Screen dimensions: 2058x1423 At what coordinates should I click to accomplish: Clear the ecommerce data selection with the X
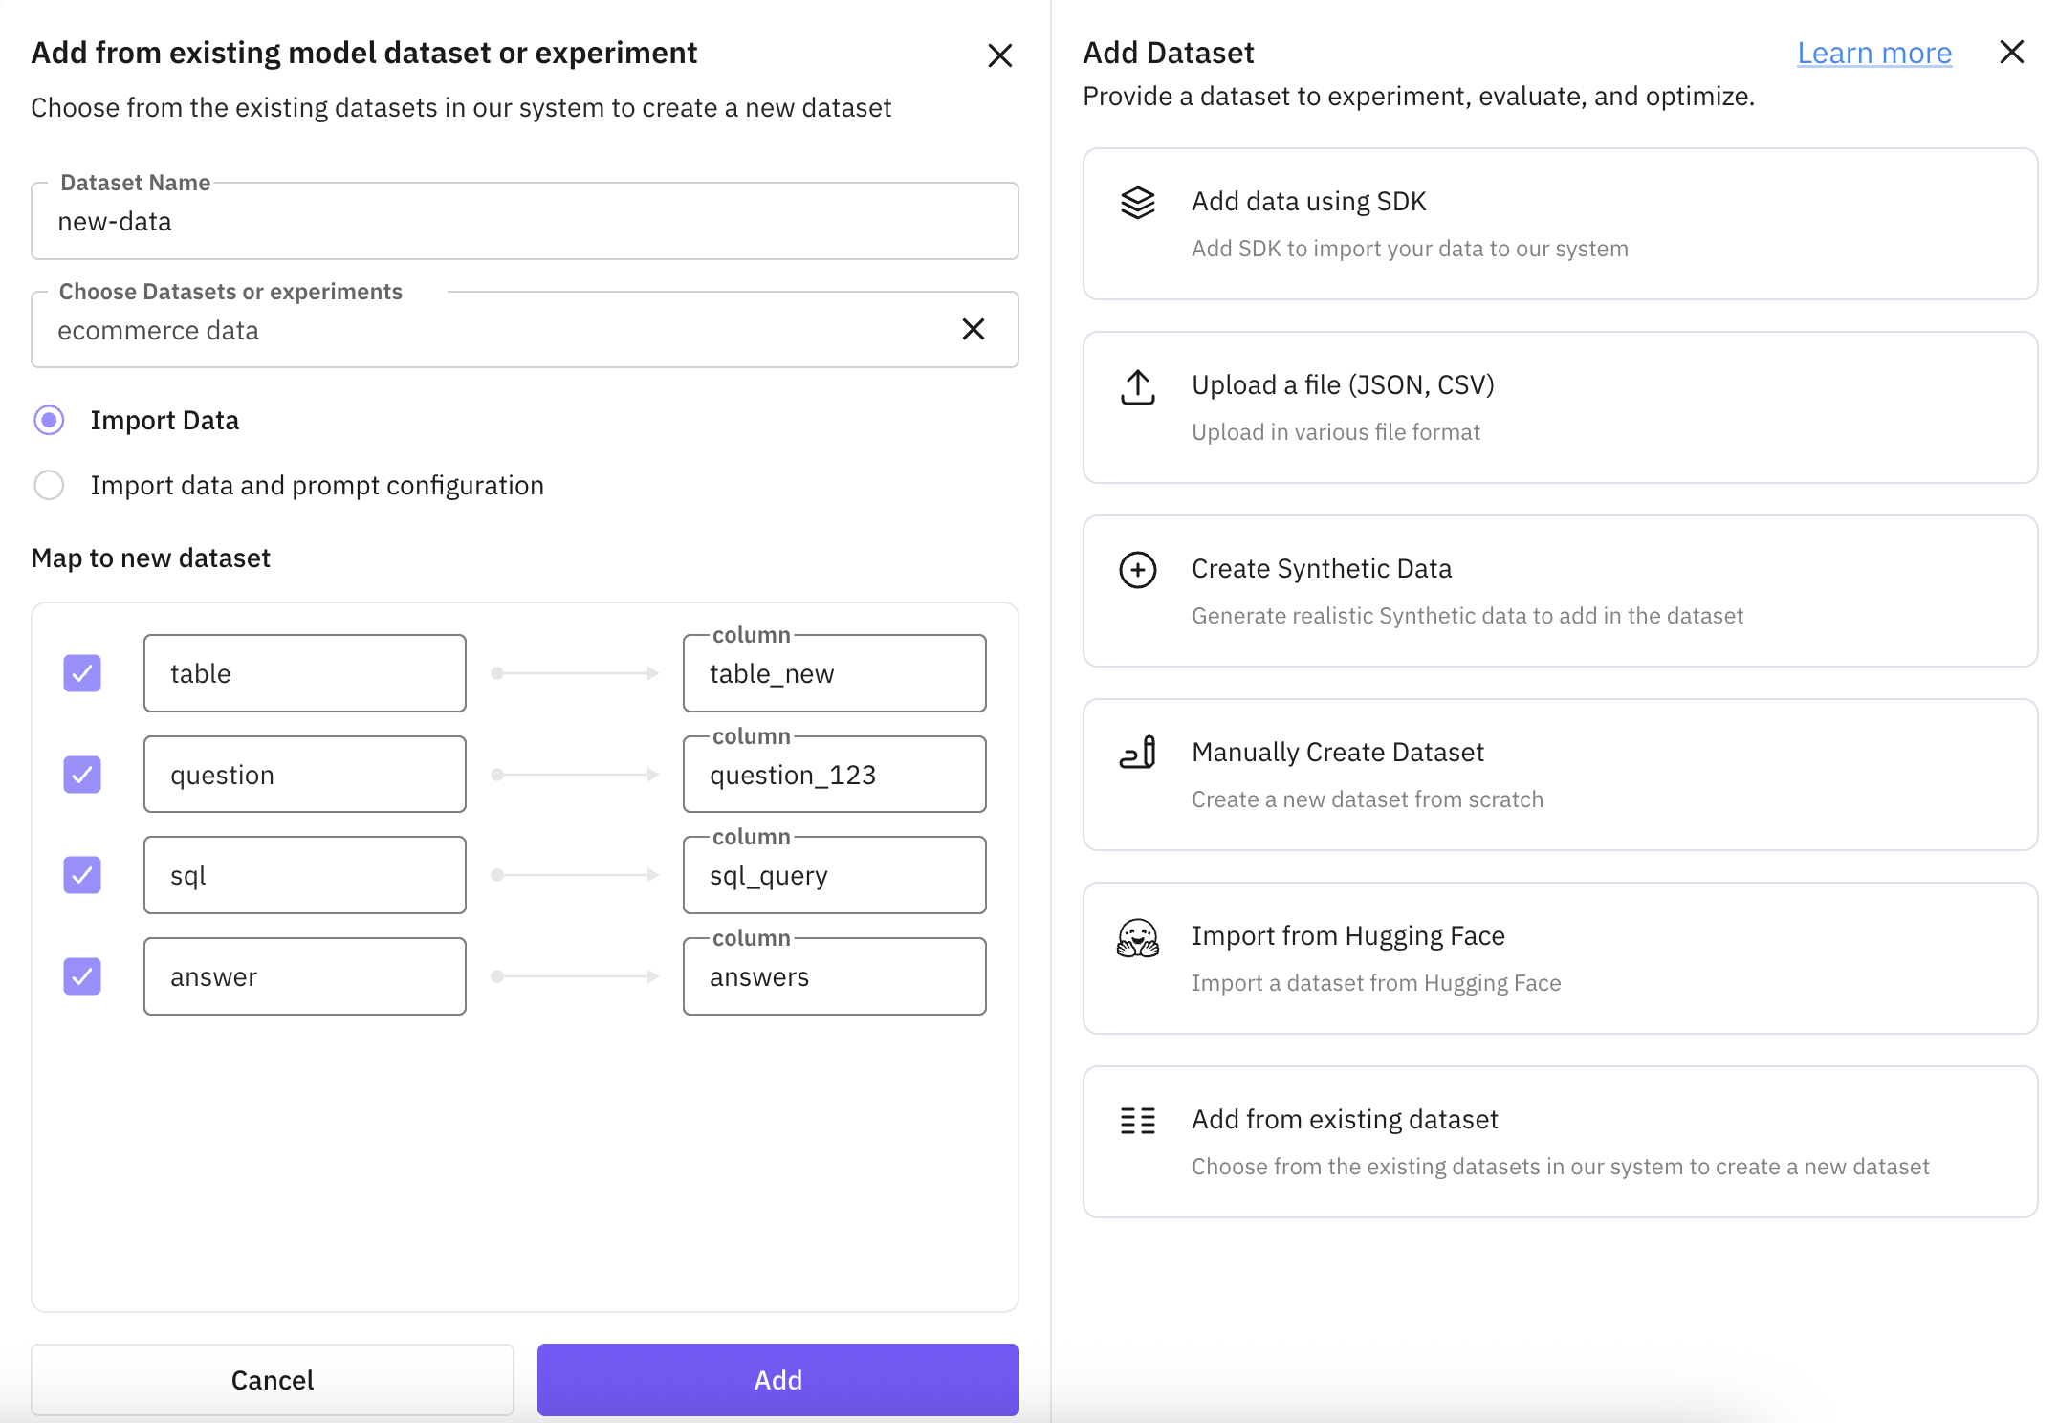point(973,330)
